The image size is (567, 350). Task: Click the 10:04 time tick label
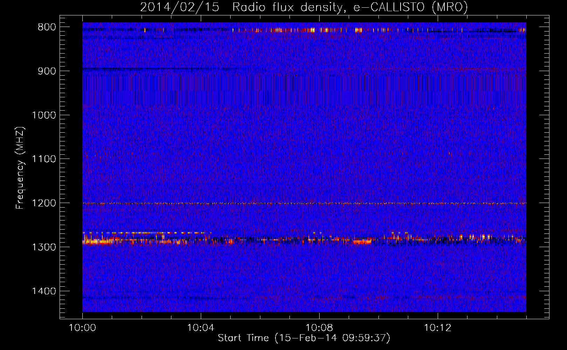(200, 328)
